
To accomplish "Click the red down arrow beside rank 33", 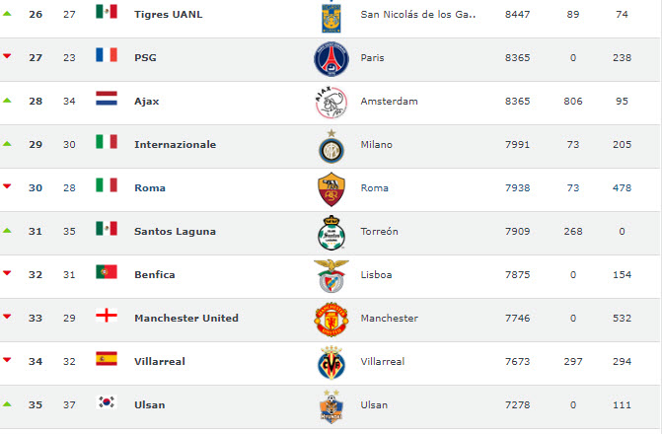I will pos(7,317).
